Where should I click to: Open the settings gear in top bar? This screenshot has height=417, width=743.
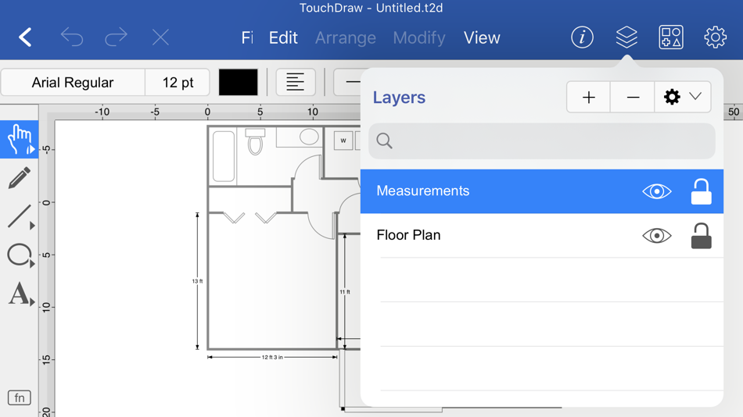click(x=715, y=37)
